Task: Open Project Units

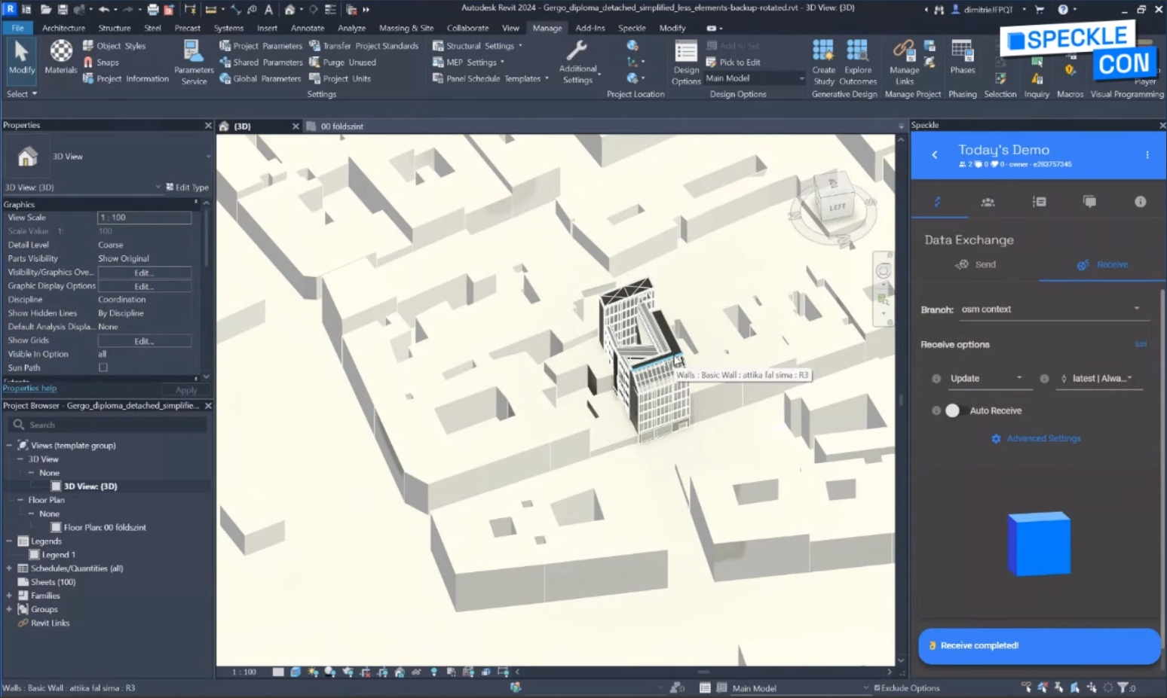Action: 340,78
